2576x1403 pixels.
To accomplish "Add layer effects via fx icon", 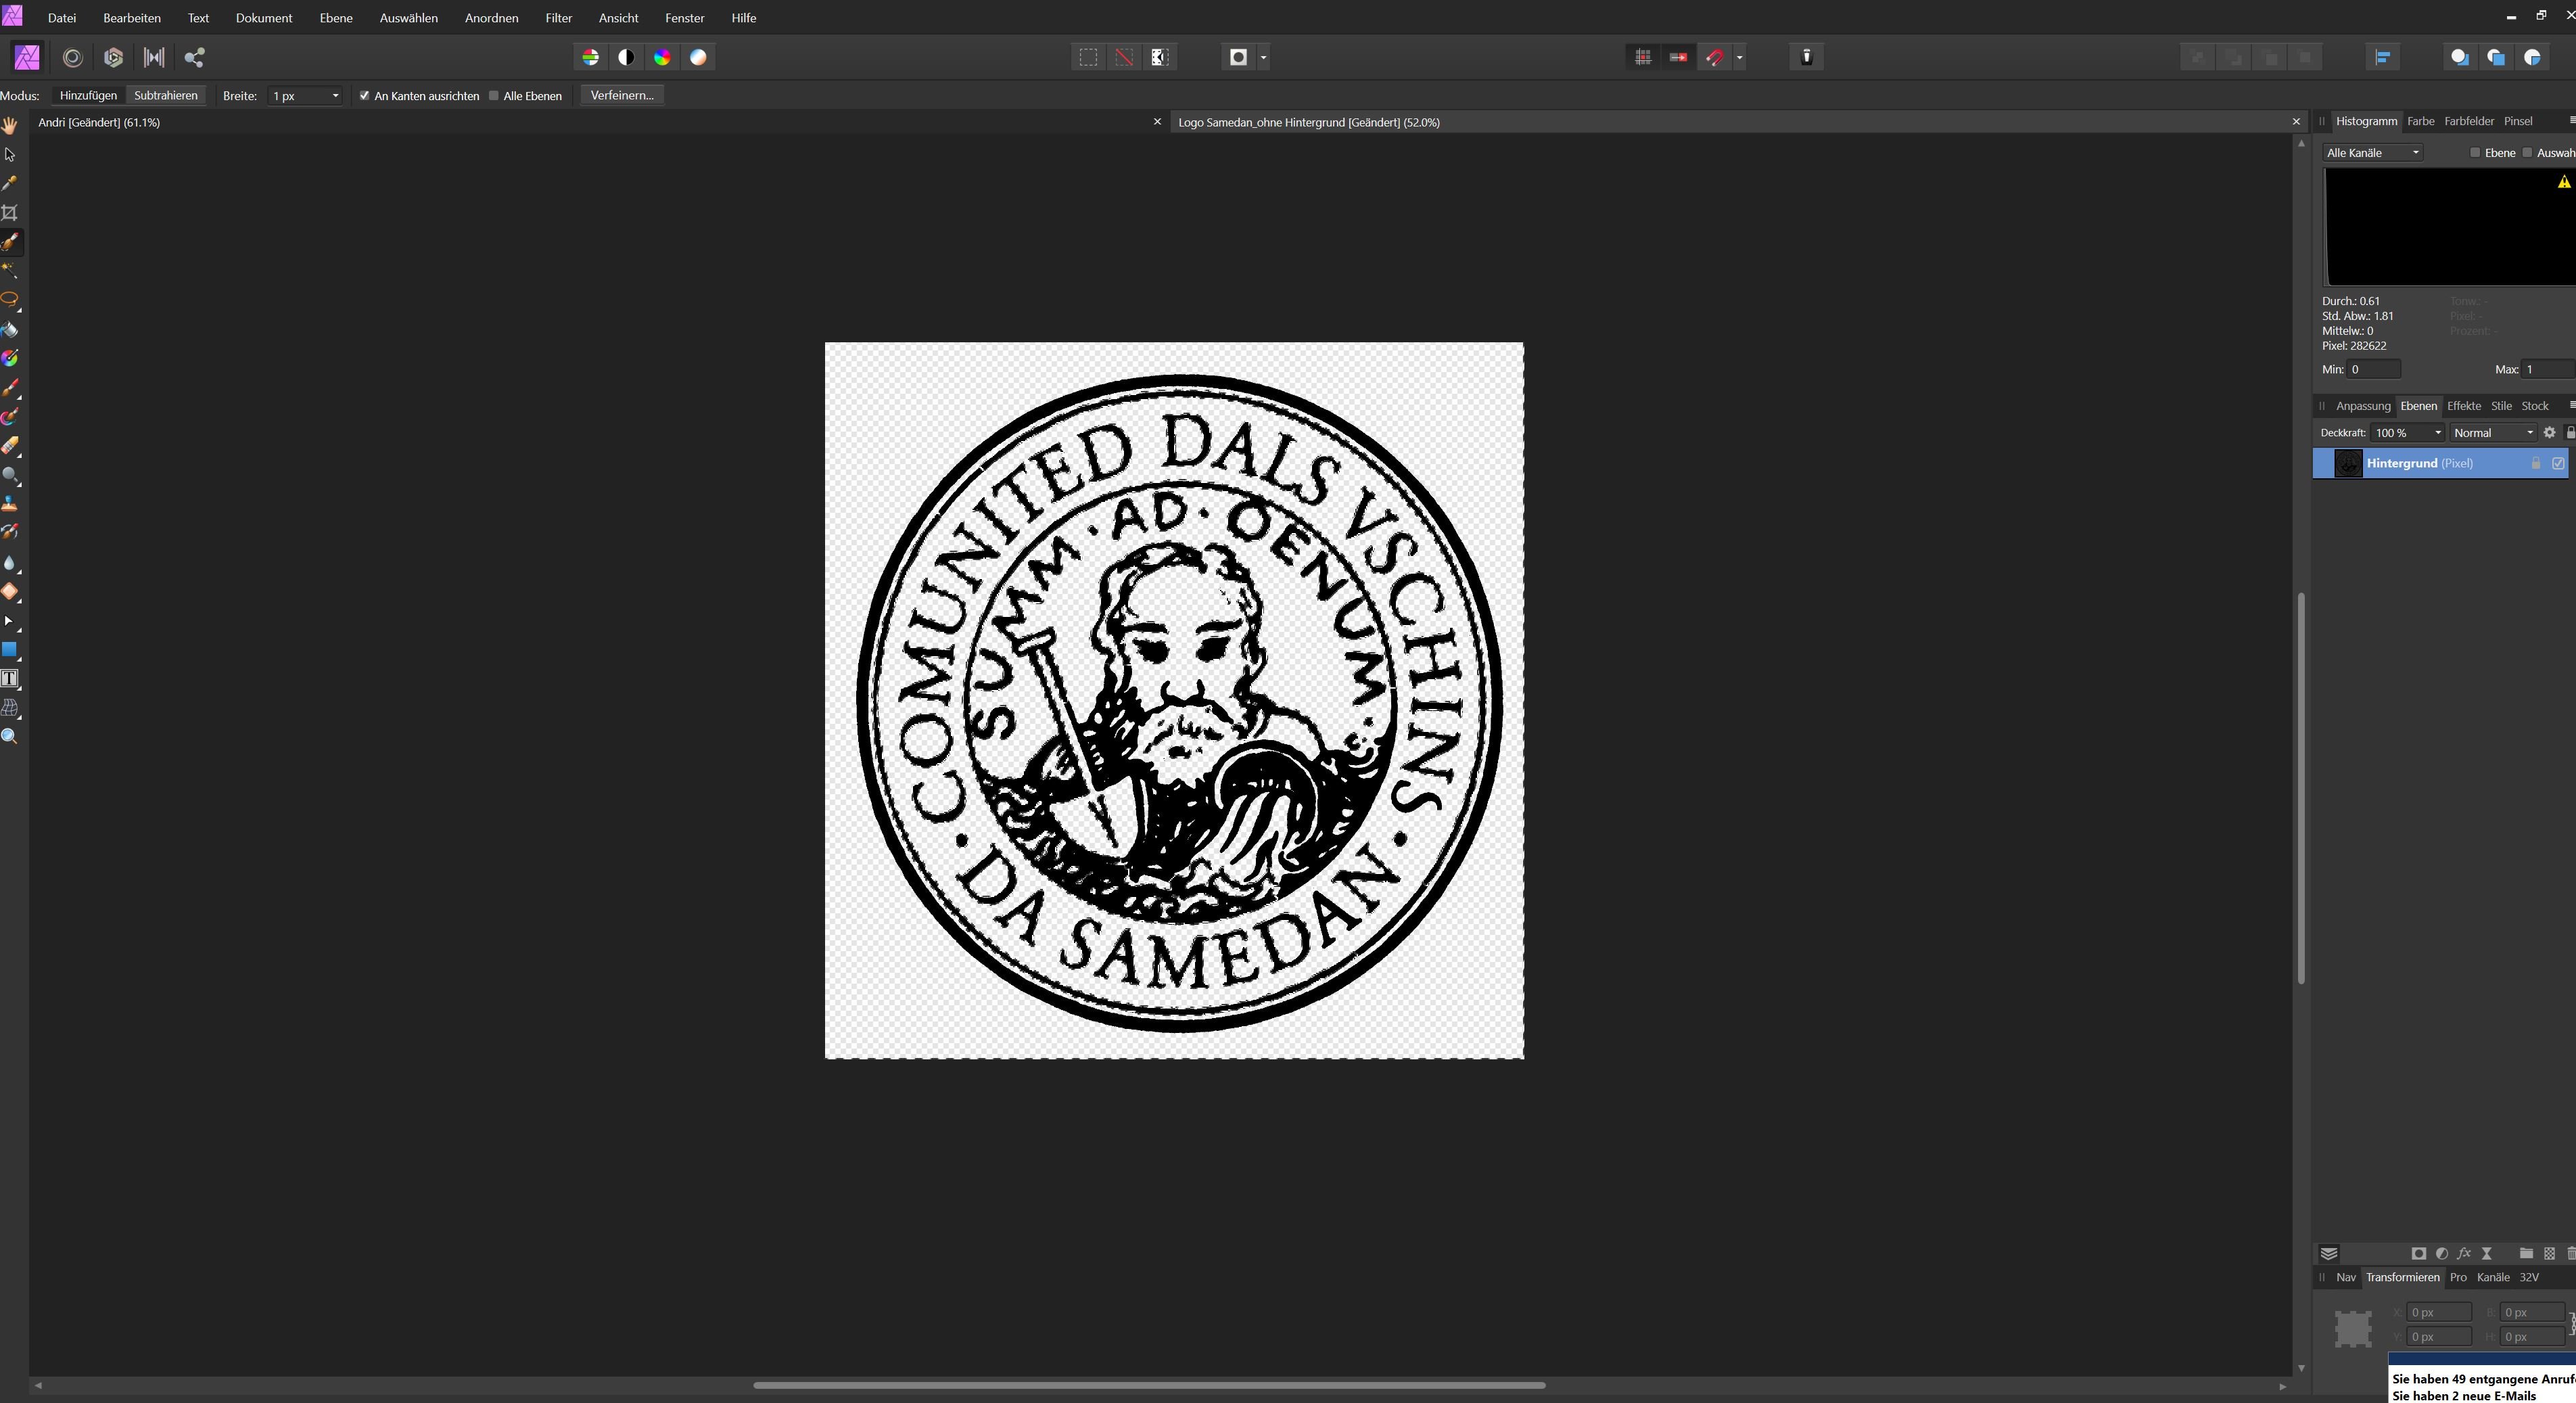I will pos(2464,1253).
